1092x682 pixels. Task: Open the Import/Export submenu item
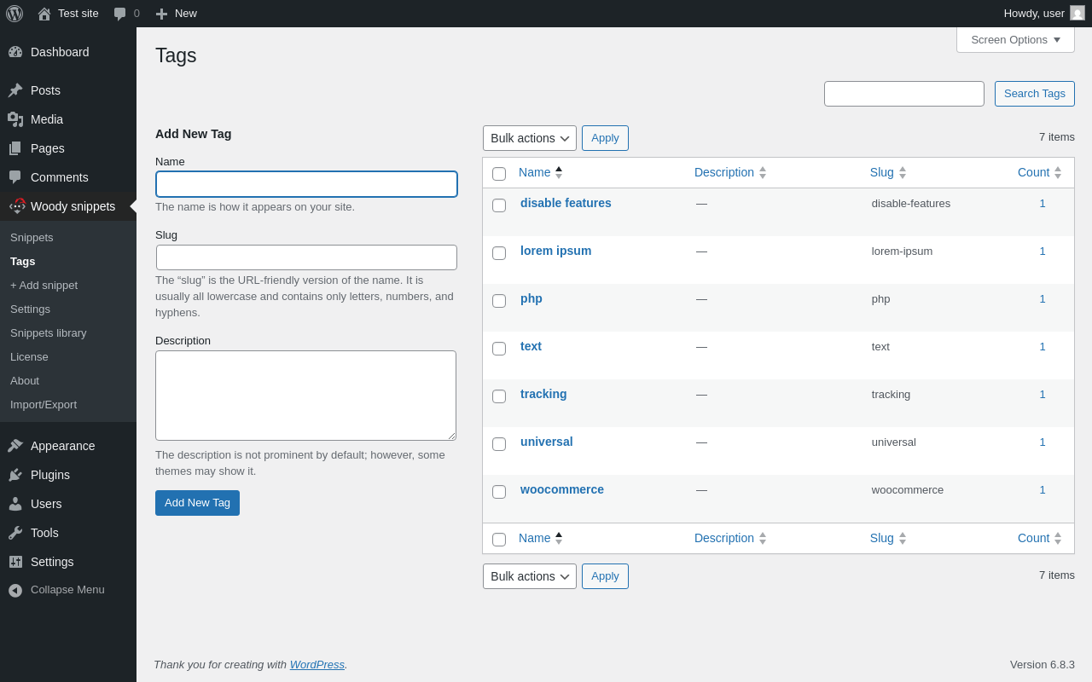(x=44, y=405)
